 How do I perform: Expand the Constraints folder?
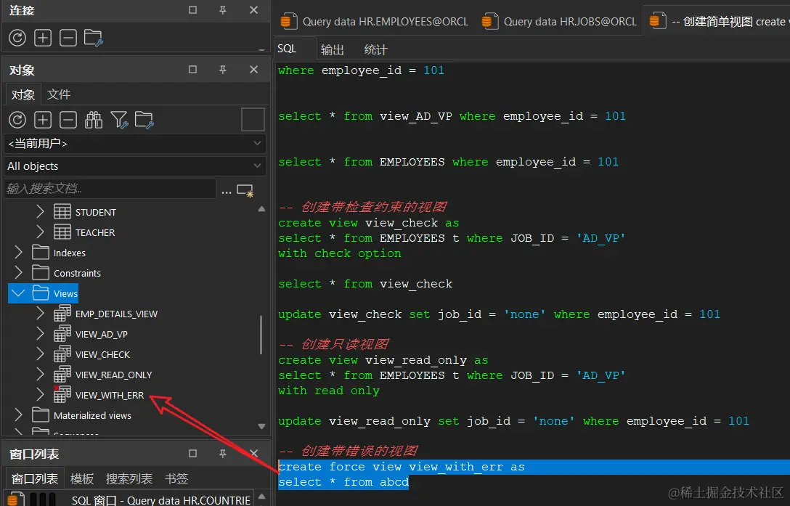coord(19,273)
